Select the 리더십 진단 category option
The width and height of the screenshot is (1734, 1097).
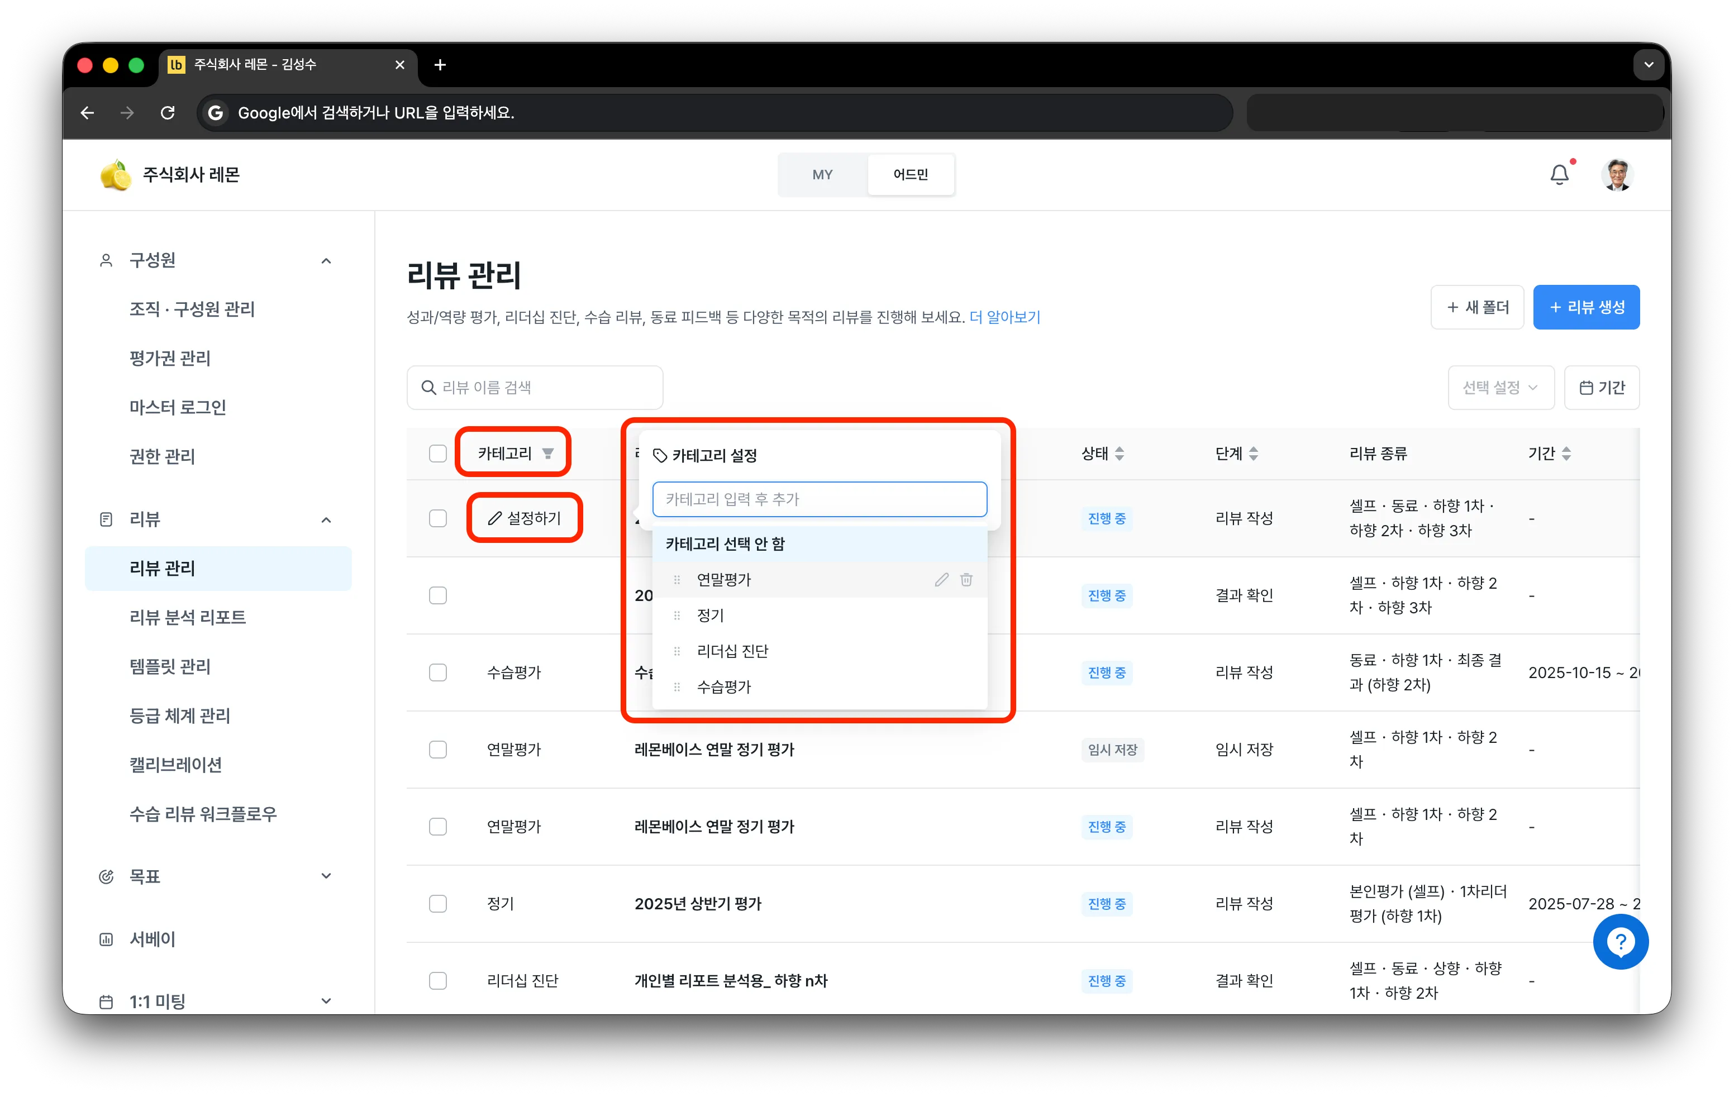point(820,651)
